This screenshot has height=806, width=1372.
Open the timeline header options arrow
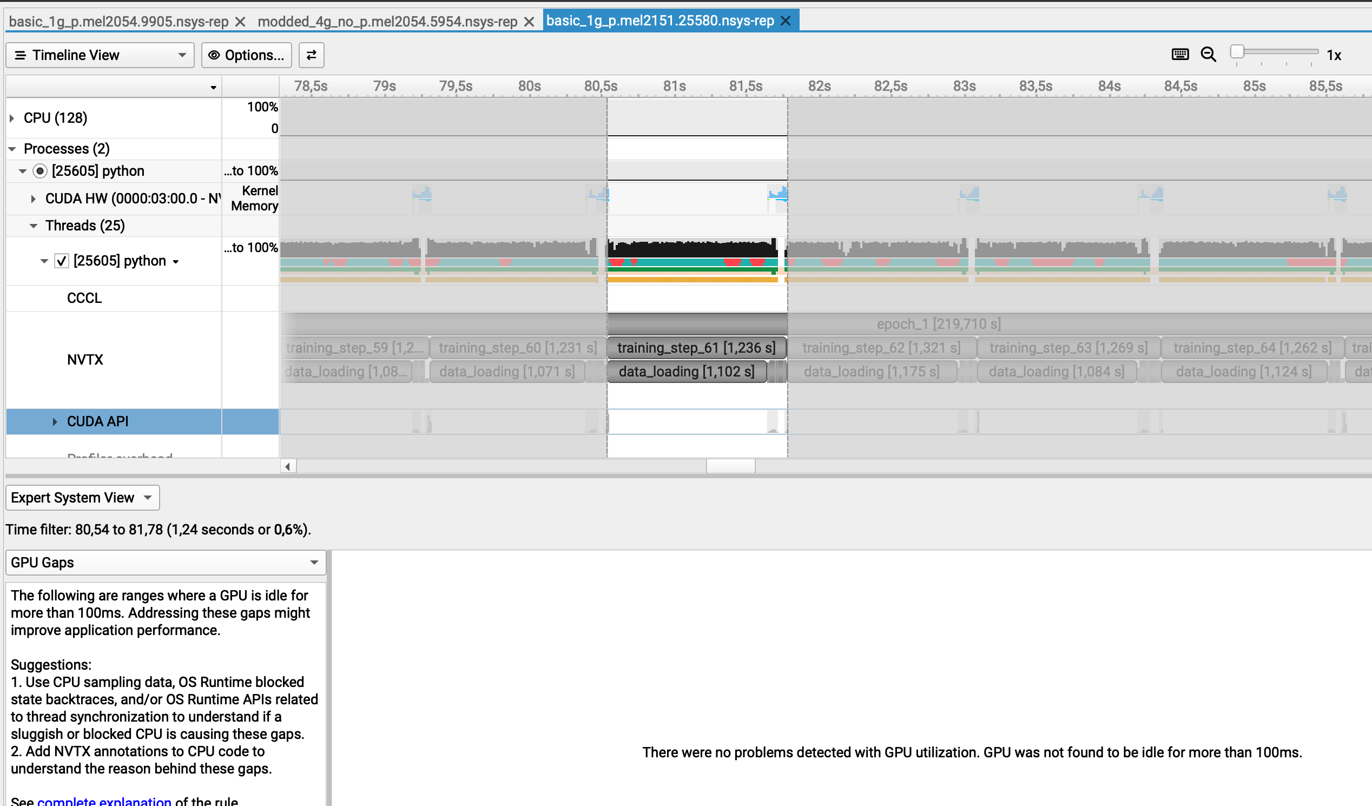tap(213, 87)
